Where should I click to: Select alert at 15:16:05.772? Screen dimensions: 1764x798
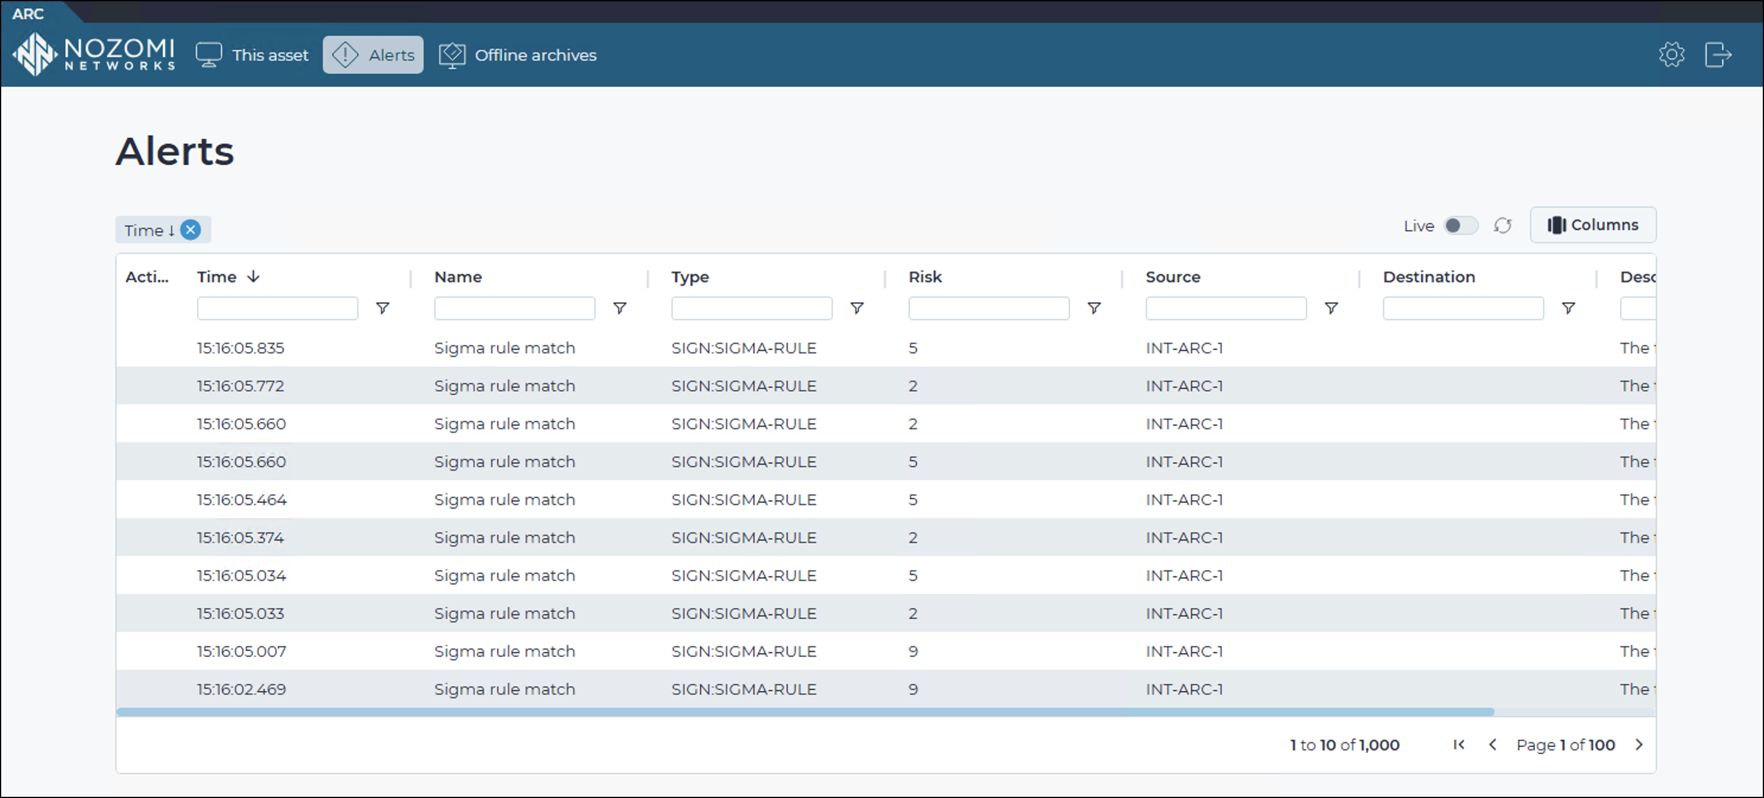(x=886, y=386)
